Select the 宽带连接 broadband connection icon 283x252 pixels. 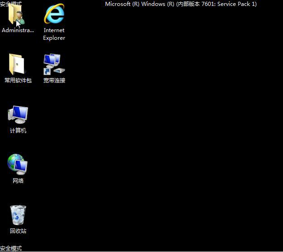[54, 65]
